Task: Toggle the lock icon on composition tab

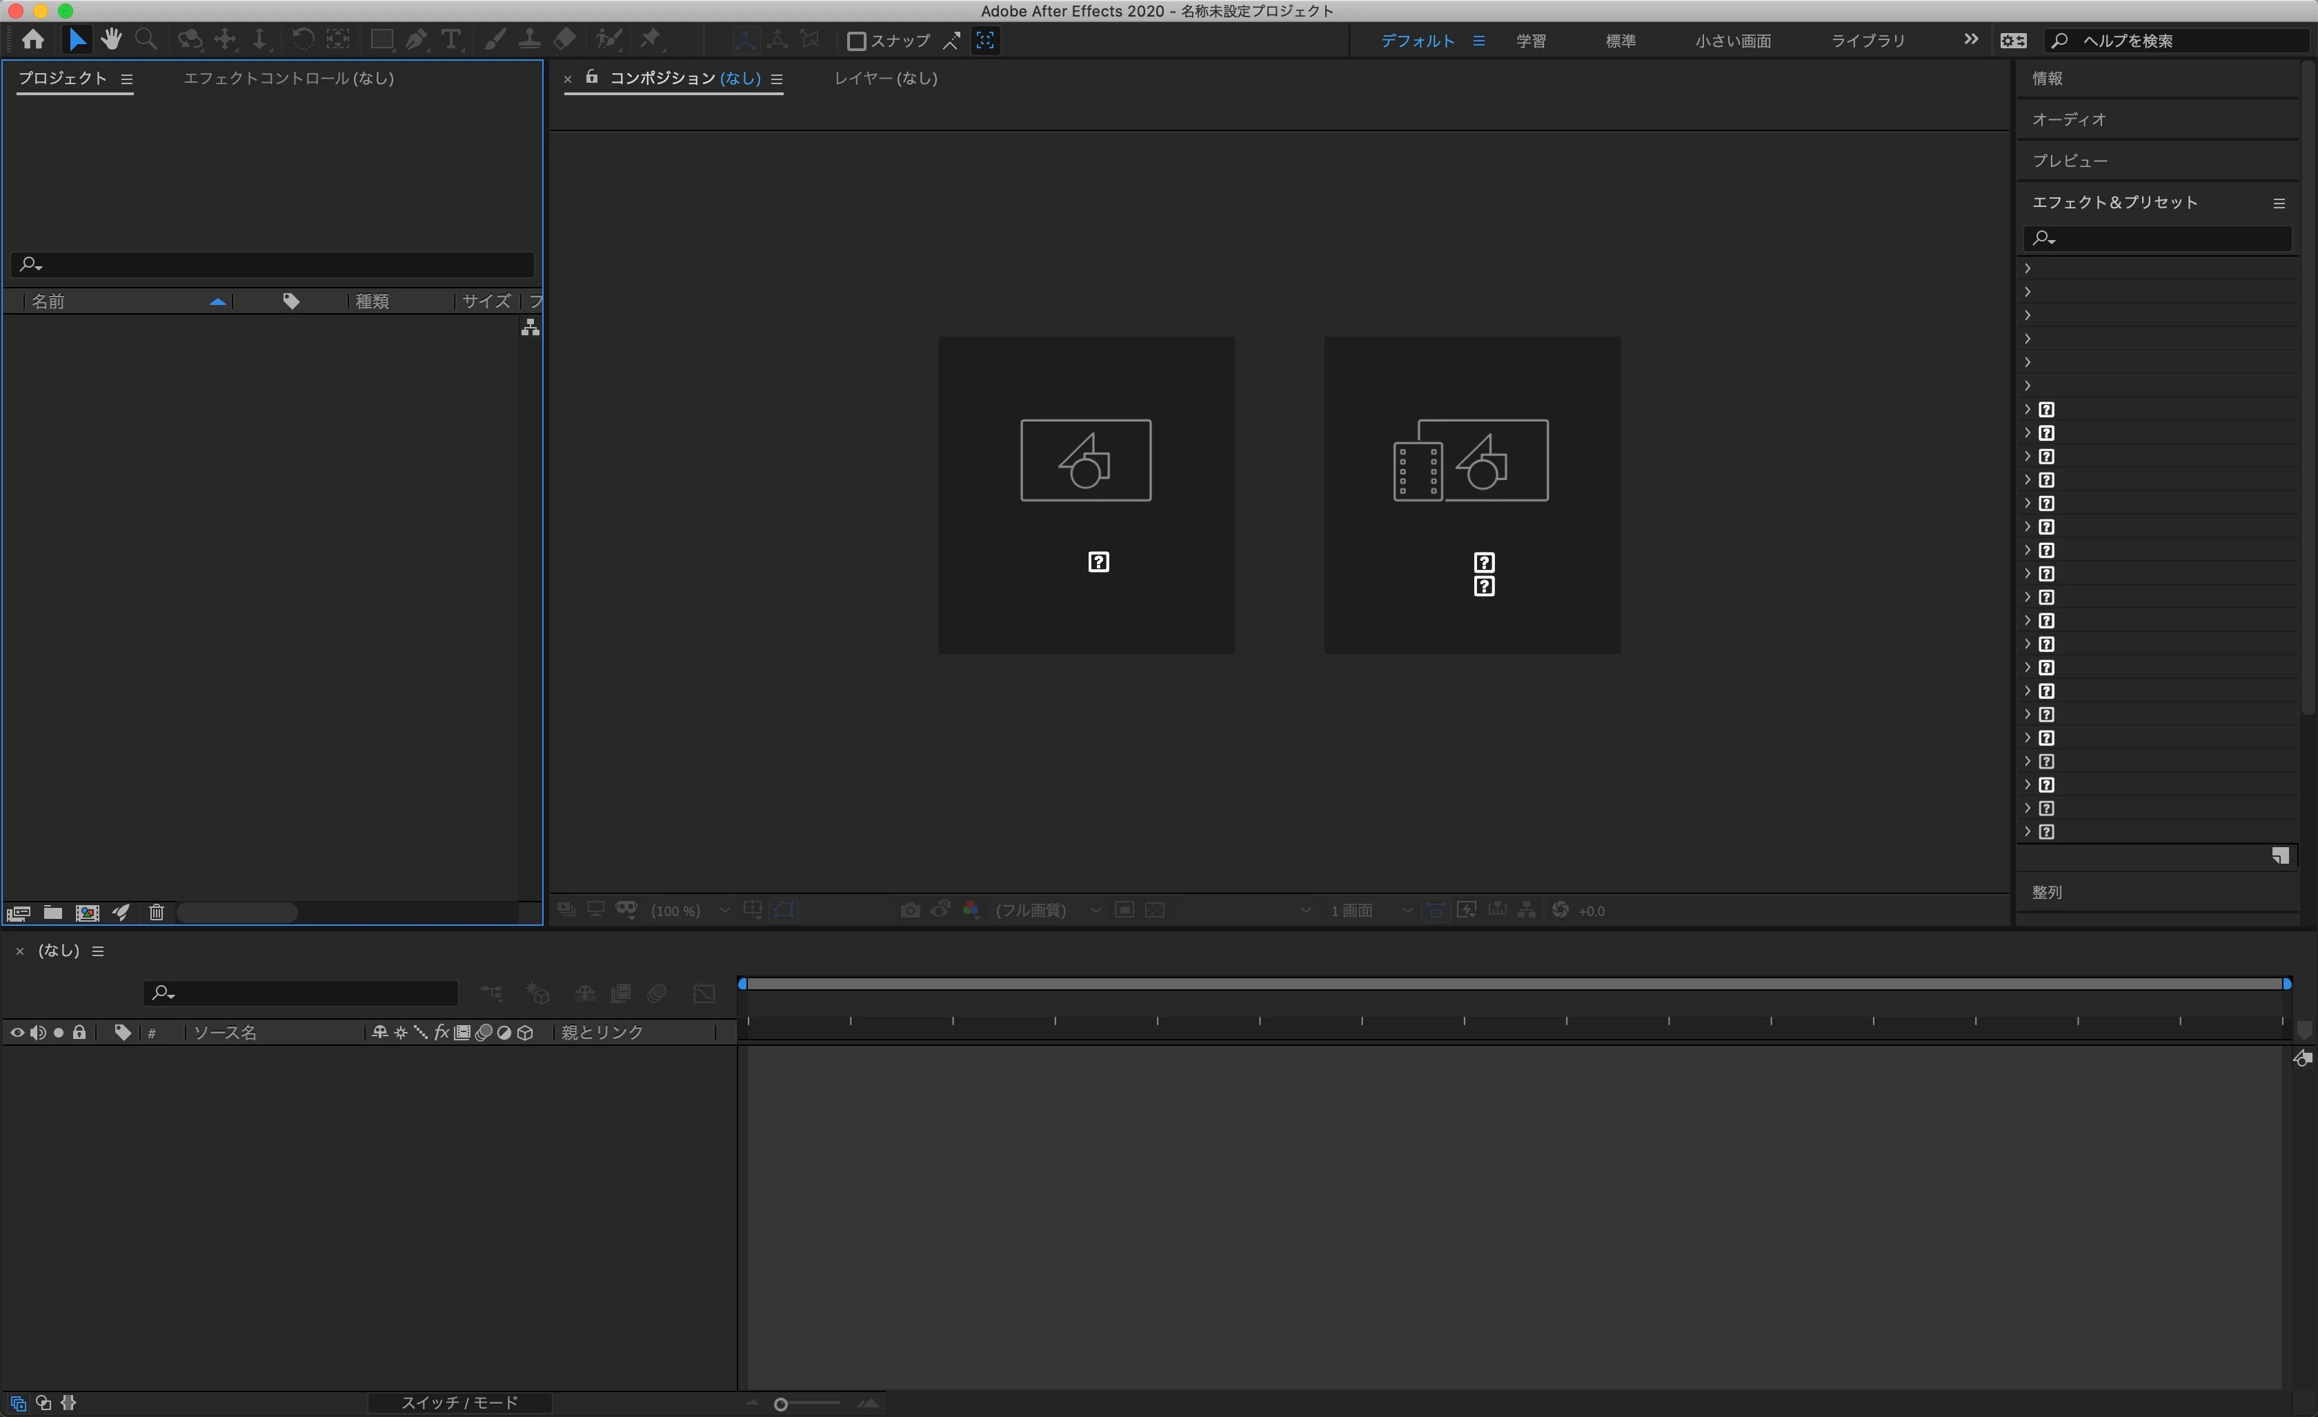Action: pyautogui.click(x=592, y=77)
